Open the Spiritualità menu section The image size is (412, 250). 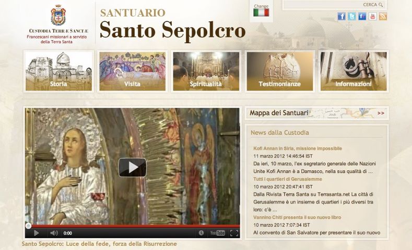click(x=206, y=71)
